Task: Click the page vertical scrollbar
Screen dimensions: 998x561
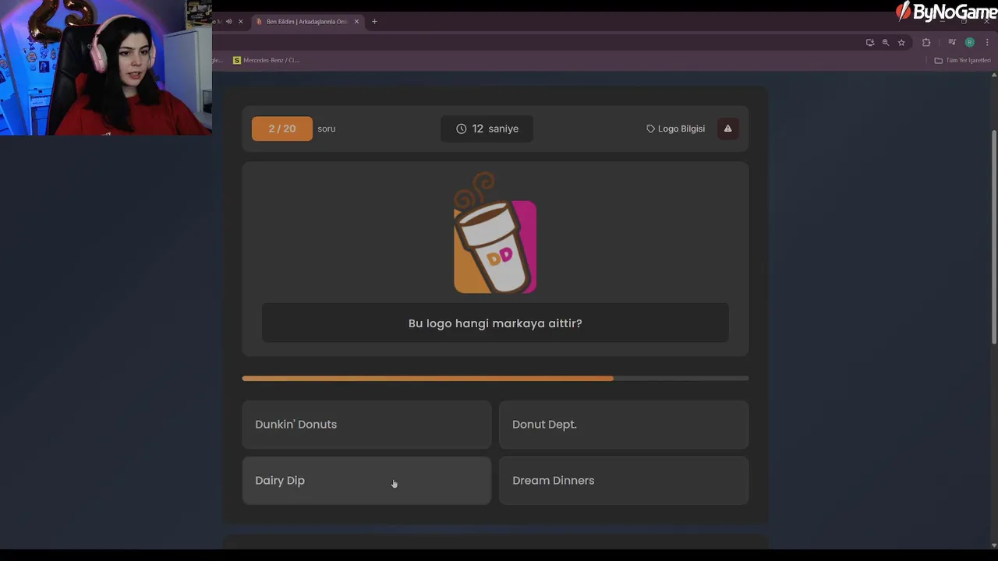Action: pos(994,237)
